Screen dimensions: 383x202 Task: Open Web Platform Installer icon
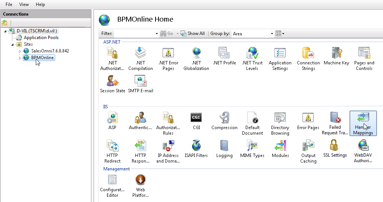(x=141, y=186)
